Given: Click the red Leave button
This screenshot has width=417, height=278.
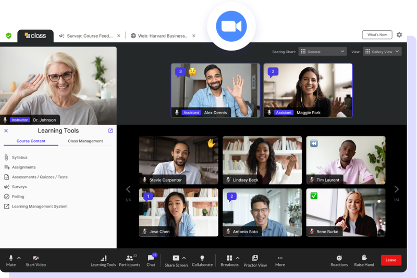Looking at the screenshot, I should [x=391, y=260].
